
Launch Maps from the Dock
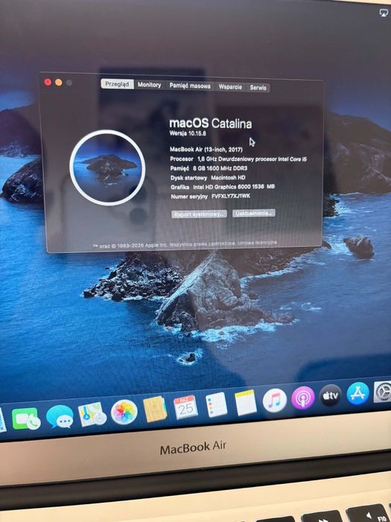(x=92, y=414)
